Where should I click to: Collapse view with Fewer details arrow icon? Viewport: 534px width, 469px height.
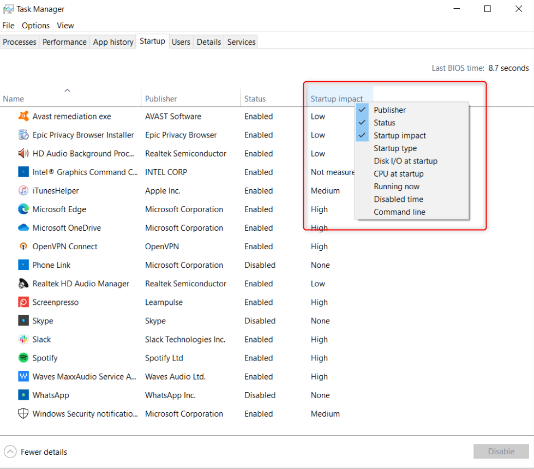click(10, 452)
